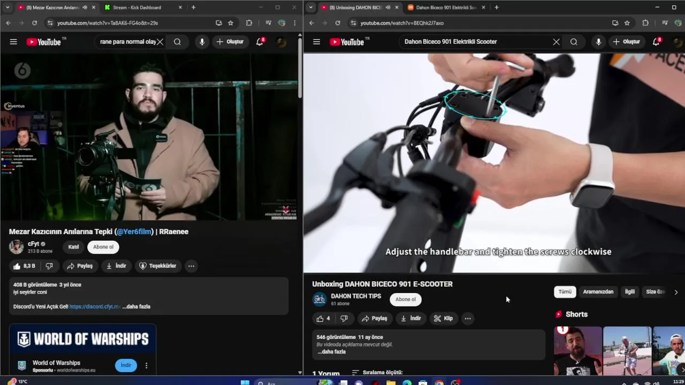Open notifications bell in left window
Viewport: 685px width, 385px height.
260,42
